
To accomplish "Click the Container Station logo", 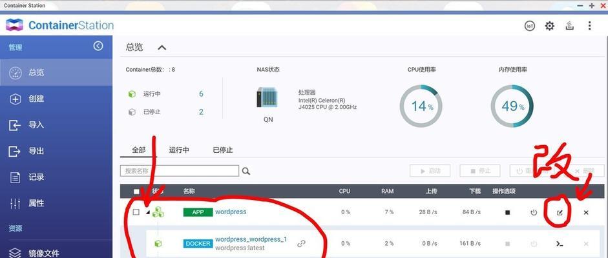I will pos(59,25).
